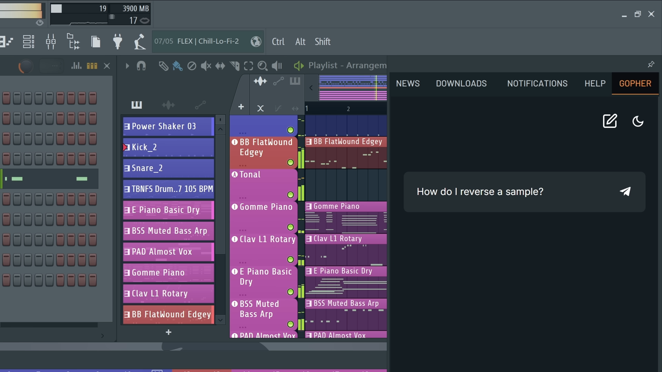Toggle the Shift modifier key button
662x372 pixels.
(x=322, y=42)
